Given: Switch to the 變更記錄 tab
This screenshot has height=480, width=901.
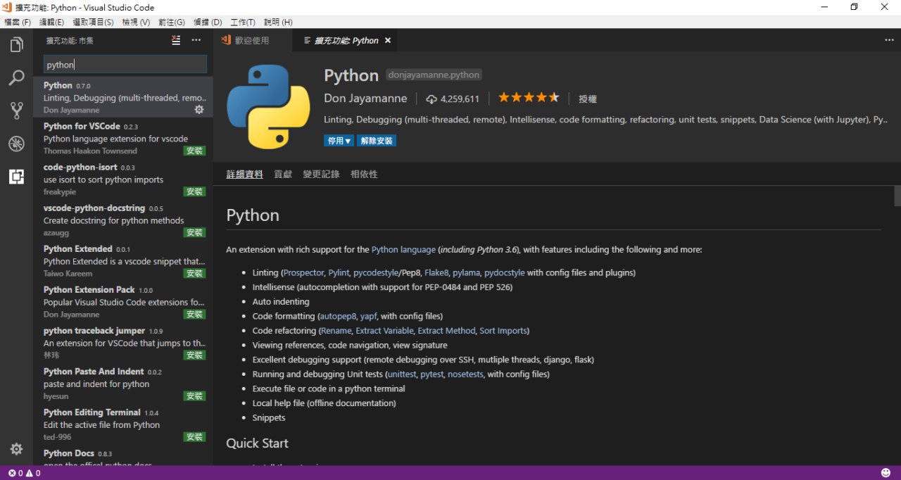Looking at the screenshot, I should [x=321, y=174].
